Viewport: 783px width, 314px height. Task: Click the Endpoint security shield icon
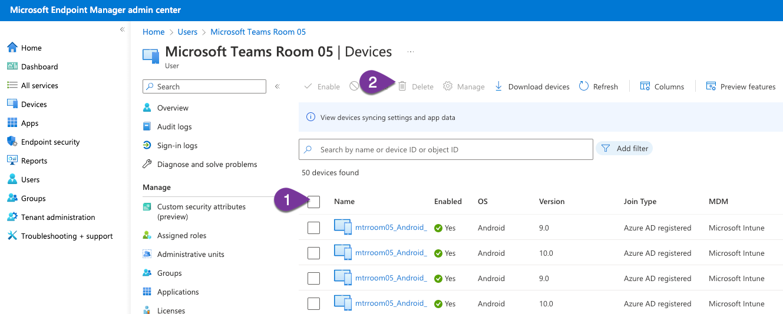[x=12, y=142]
